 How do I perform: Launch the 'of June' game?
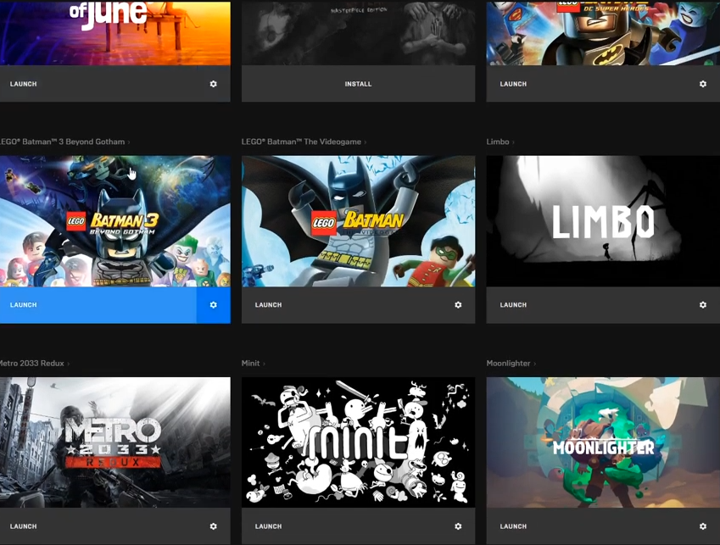[x=24, y=84]
